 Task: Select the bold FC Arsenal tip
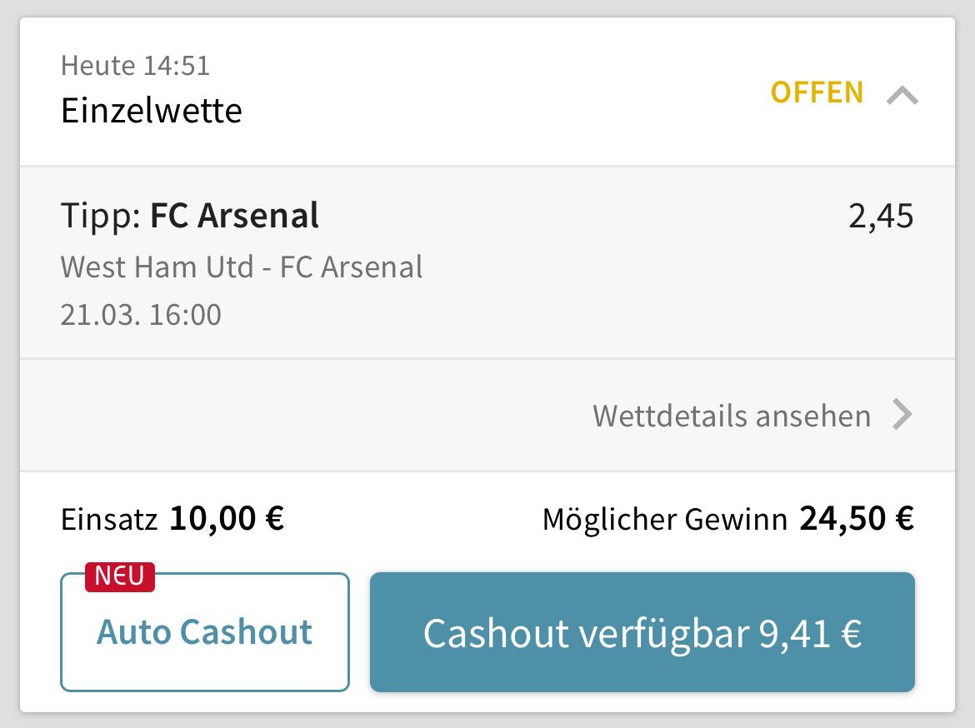(x=234, y=216)
